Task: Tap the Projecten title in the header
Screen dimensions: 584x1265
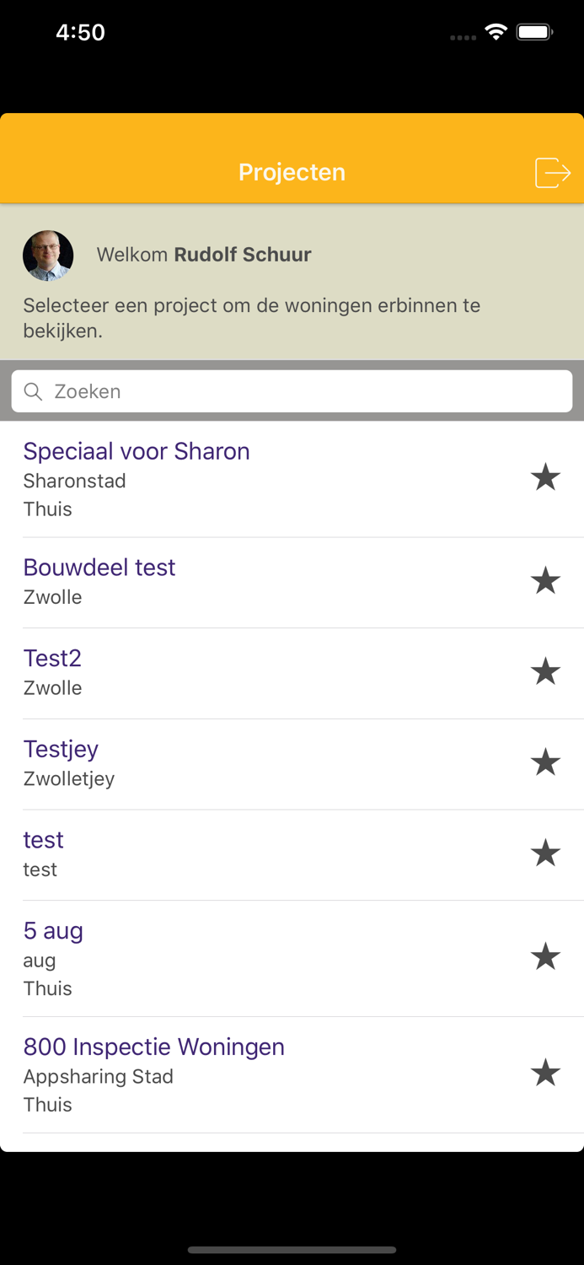Action: [x=292, y=171]
